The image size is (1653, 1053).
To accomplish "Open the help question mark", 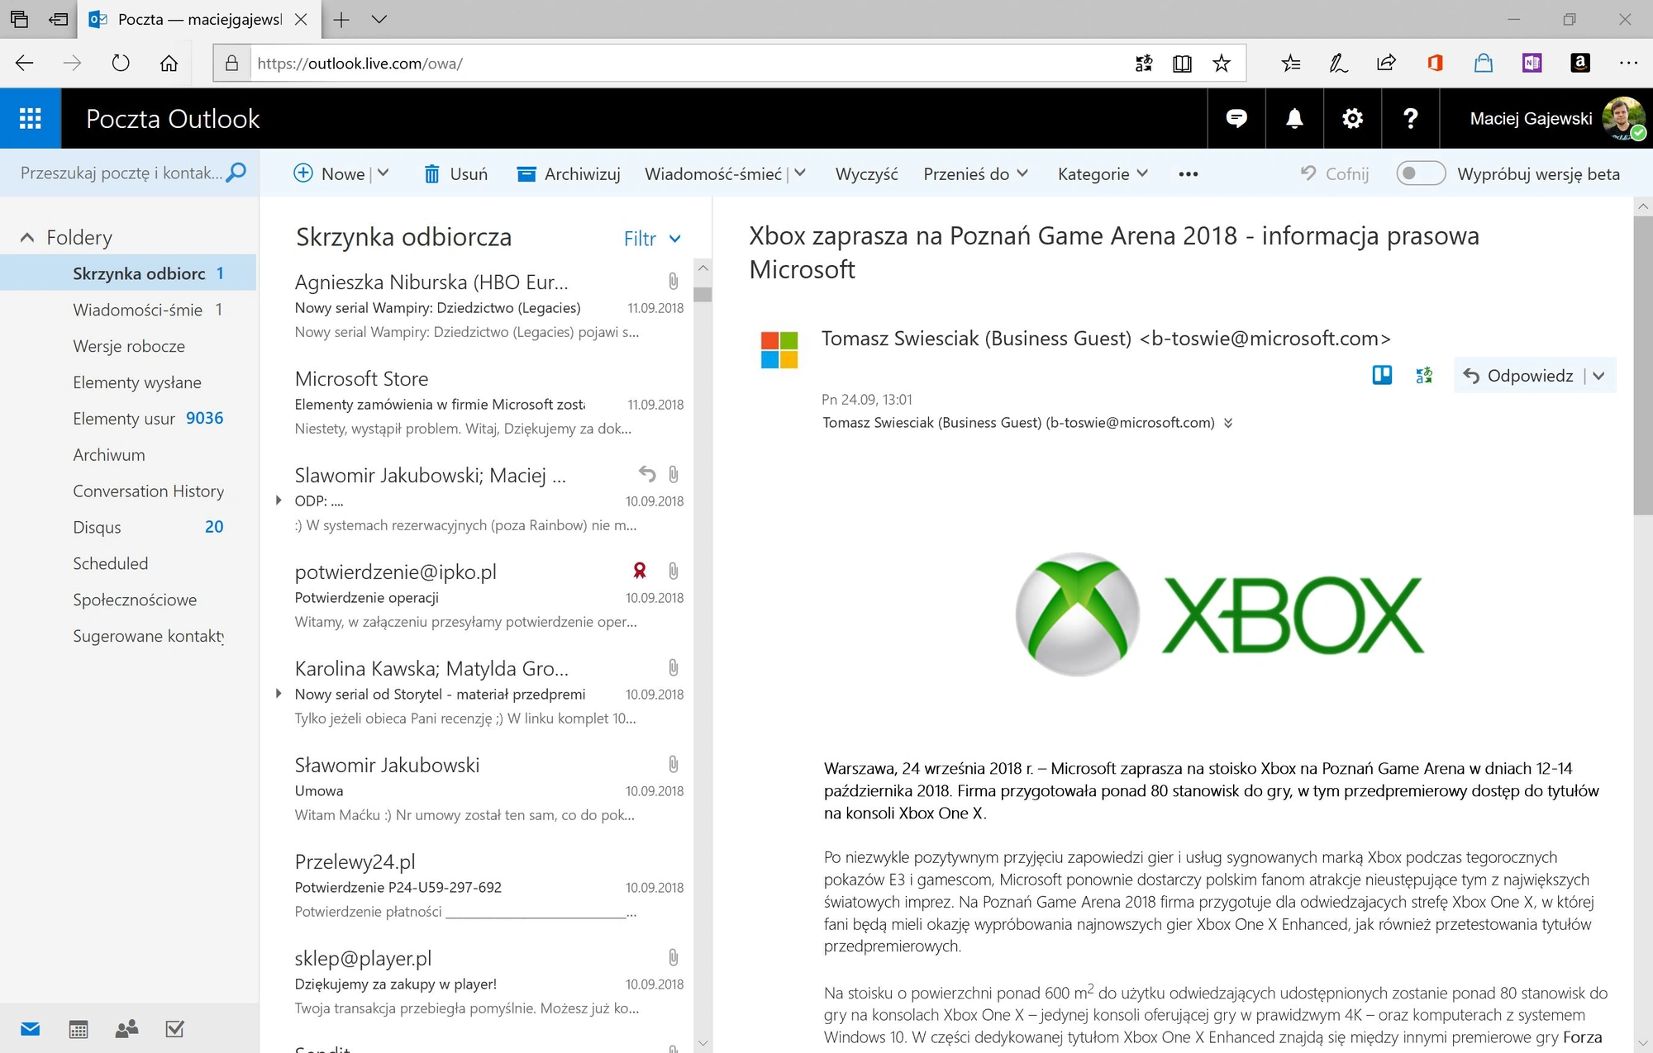I will pos(1410,119).
